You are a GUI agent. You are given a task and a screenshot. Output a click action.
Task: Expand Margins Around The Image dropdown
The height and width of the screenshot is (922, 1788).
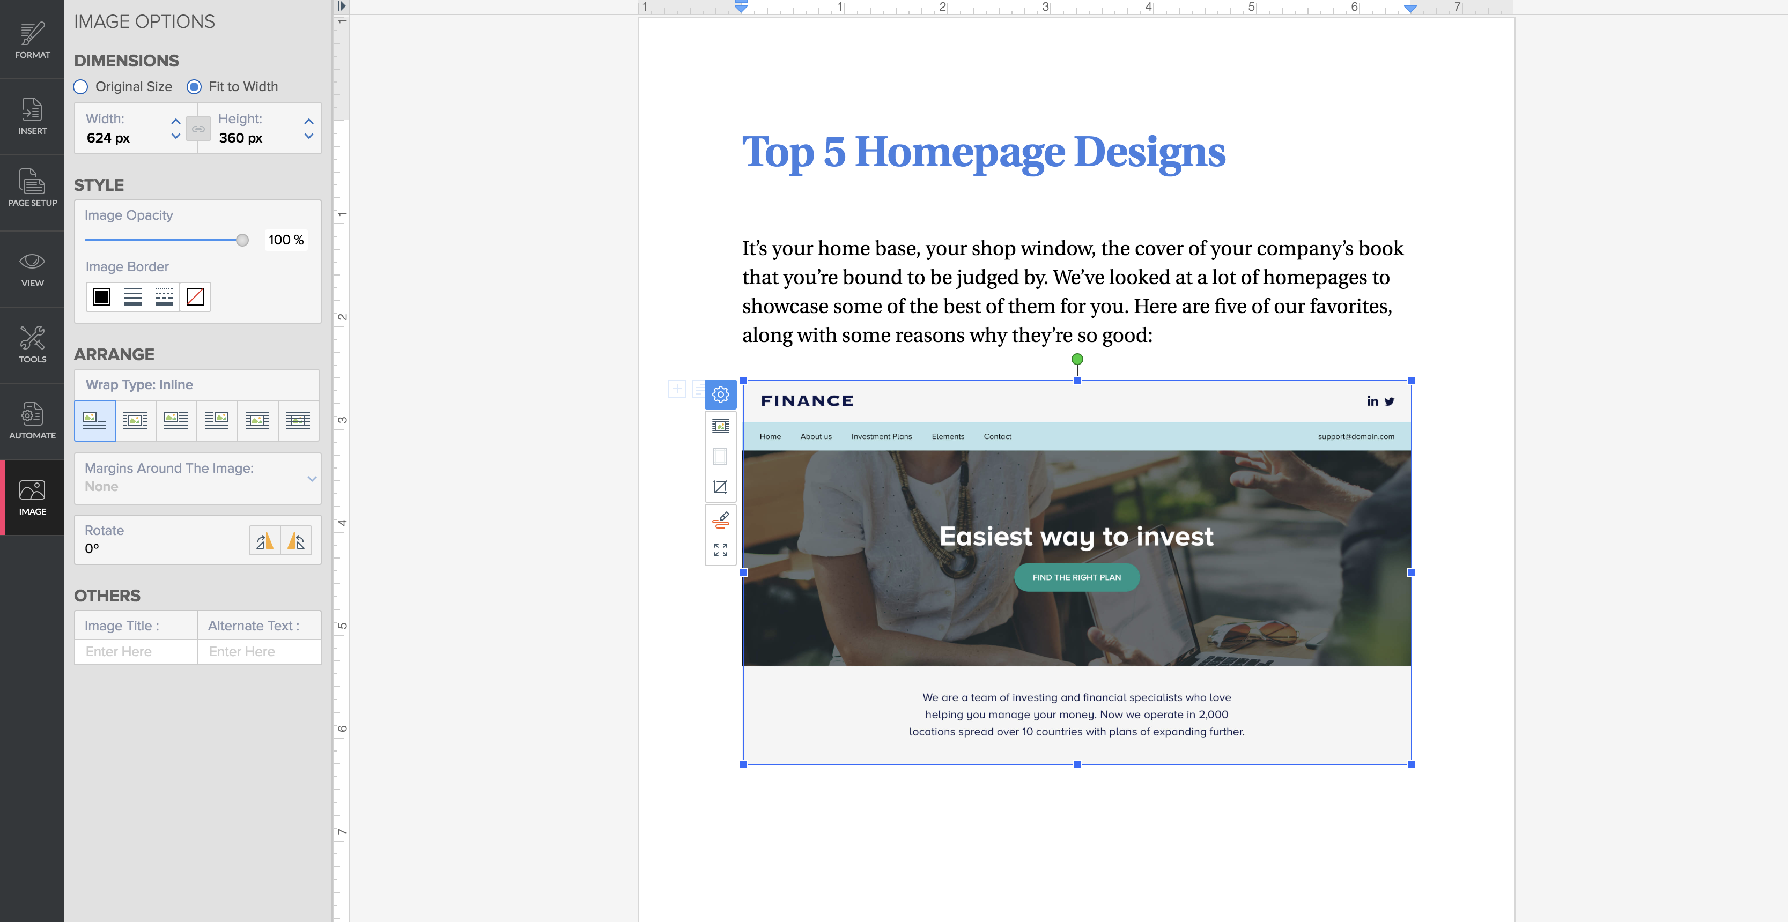coord(312,478)
